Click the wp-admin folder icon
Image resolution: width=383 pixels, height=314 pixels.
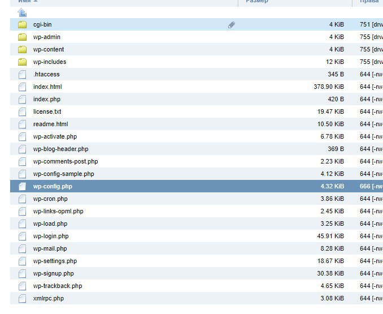pyautogui.click(x=22, y=37)
